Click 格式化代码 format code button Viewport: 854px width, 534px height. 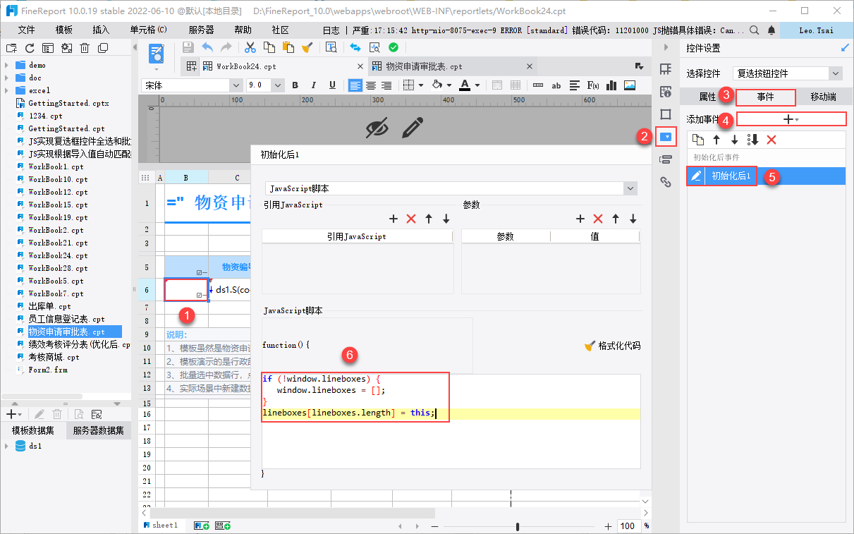pos(612,346)
